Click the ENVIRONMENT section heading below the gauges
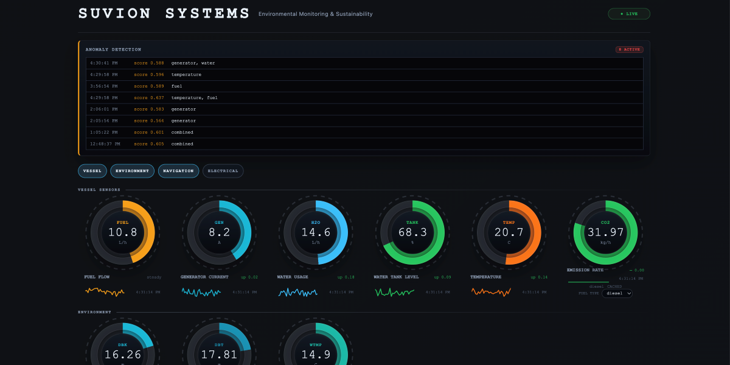 (95, 312)
